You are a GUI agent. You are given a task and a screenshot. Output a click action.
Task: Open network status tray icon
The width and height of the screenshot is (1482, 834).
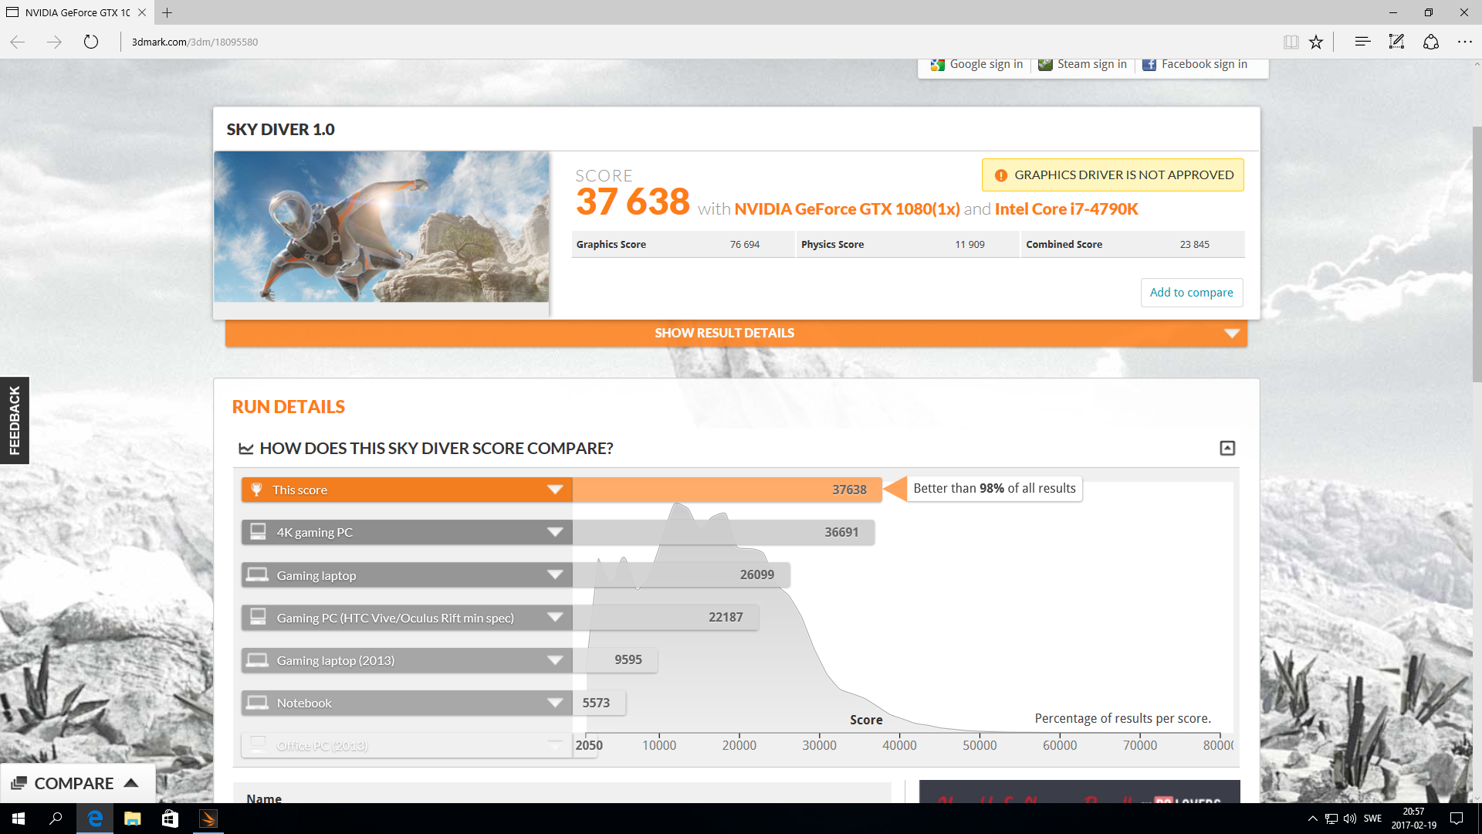(1331, 819)
